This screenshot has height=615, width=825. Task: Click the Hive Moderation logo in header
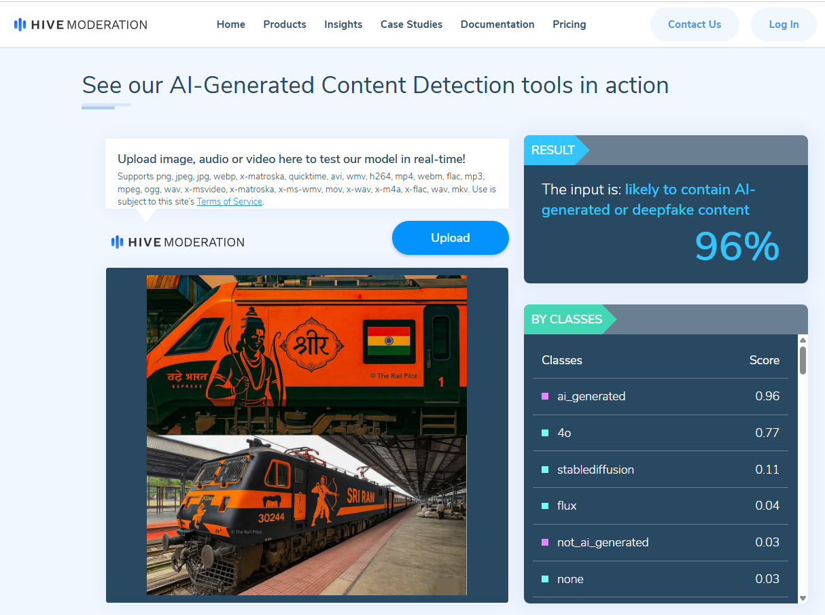click(x=80, y=24)
